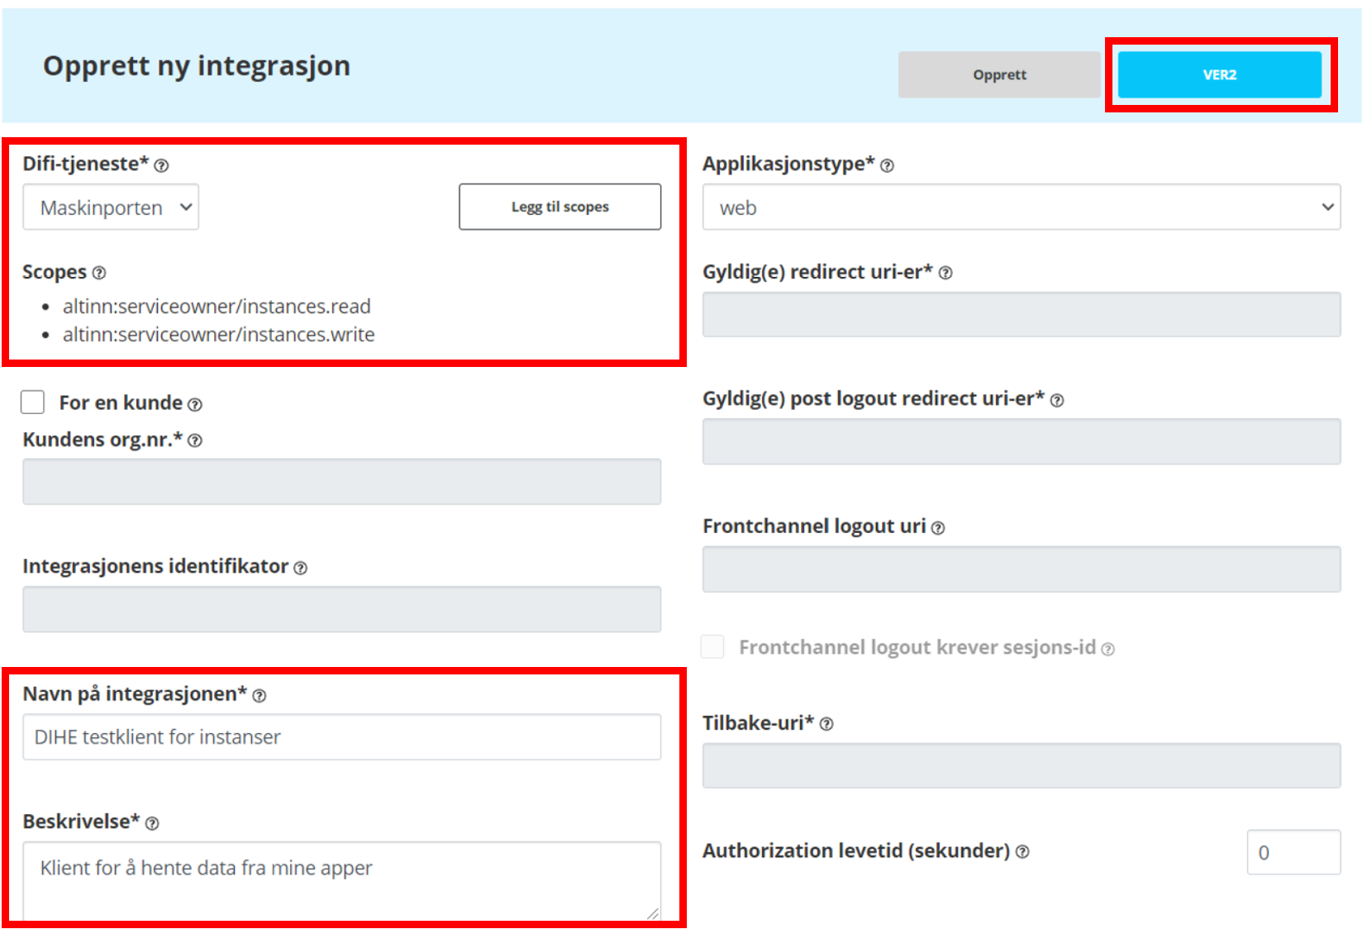Click help icon beside Scopes heading
The image size is (1367, 929).
tap(99, 273)
